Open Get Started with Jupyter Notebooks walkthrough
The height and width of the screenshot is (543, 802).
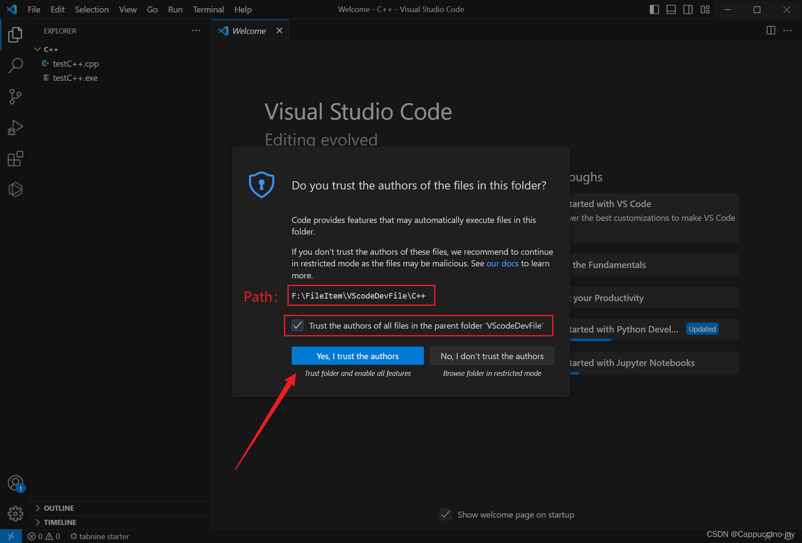coord(654,363)
